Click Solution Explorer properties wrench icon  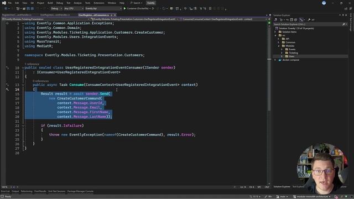point(309,20)
